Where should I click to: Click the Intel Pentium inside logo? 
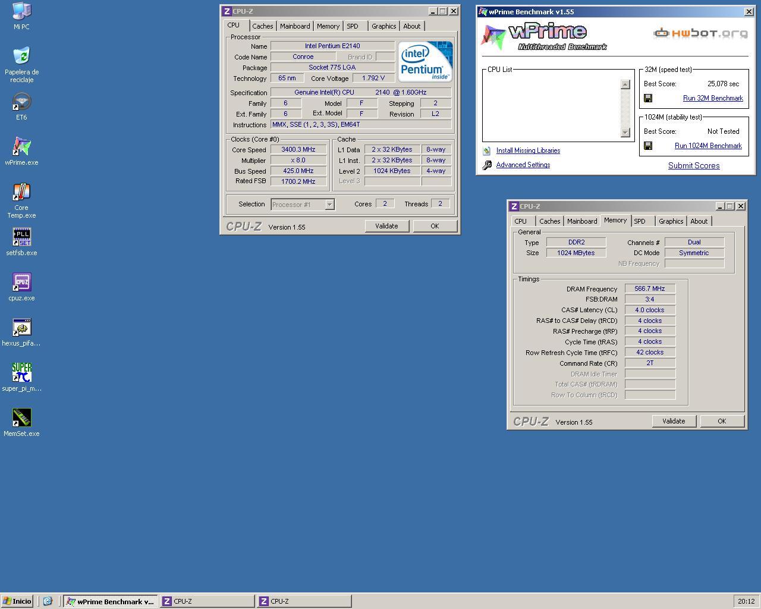[425, 61]
